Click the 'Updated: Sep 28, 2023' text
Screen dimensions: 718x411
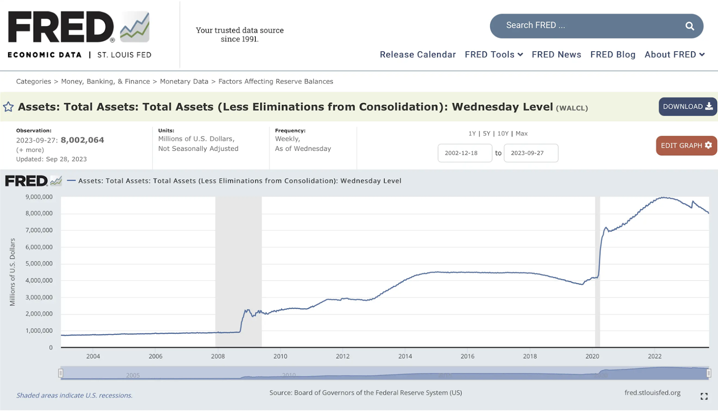tap(52, 159)
